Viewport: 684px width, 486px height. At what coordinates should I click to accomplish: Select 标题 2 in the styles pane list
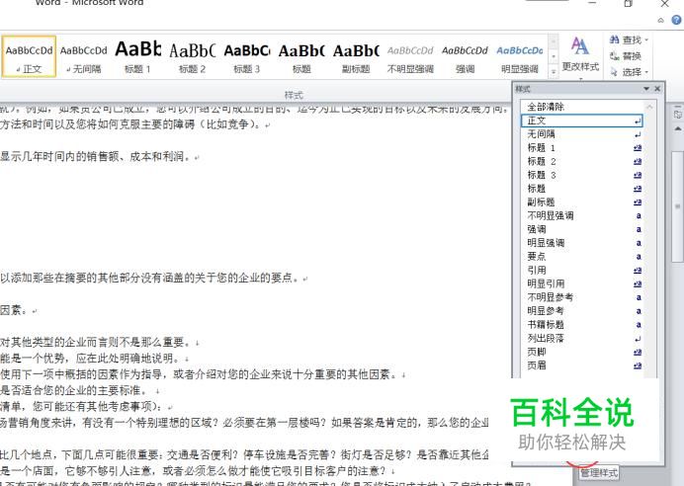[x=582, y=162]
